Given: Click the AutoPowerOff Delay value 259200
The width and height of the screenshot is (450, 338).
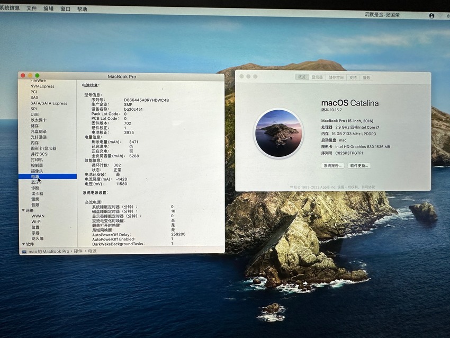Looking at the screenshot, I should 178,234.
